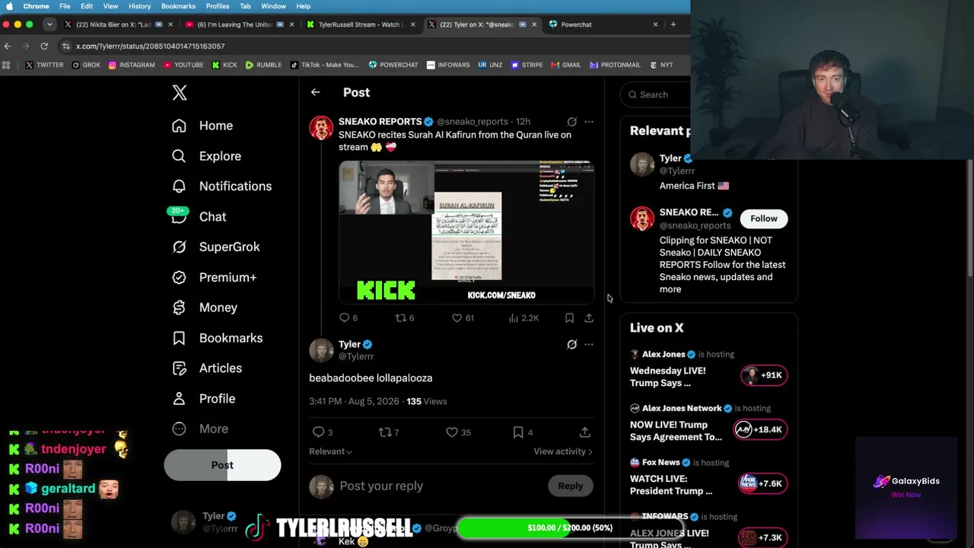974x548 pixels.
Task: Open the View activity link
Action: click(x=563, y=451)
